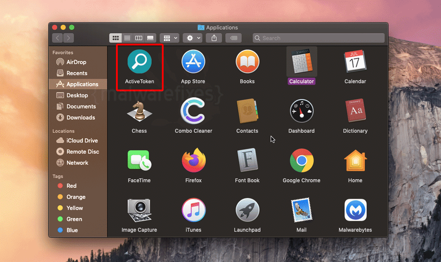Open Desktop in the sidebar
The image size is (441, 262).
tap(78, 95)
